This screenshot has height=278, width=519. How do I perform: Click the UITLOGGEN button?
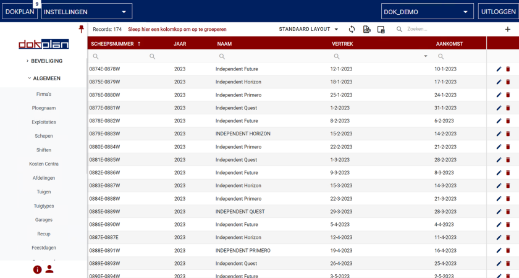497,12
